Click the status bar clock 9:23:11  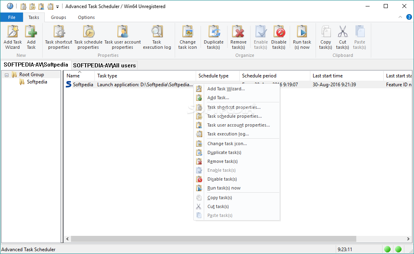pos(345,250)
